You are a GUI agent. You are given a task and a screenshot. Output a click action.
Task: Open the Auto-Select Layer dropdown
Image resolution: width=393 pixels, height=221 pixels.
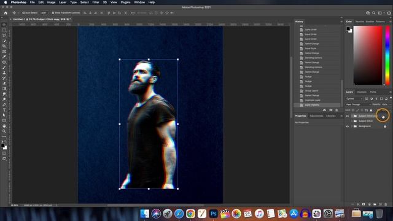coord(45,13)
